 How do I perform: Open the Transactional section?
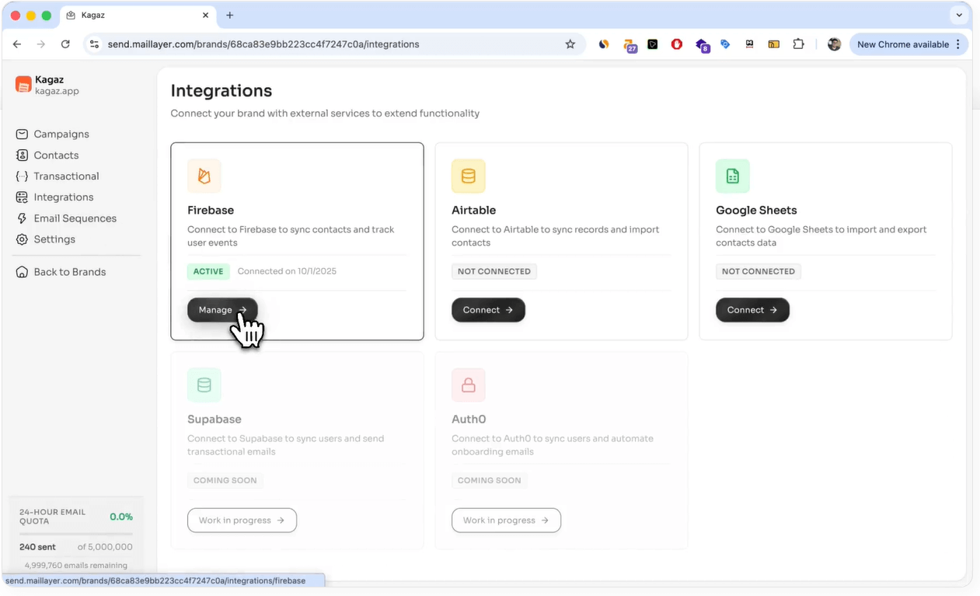(x=66, y=176)
